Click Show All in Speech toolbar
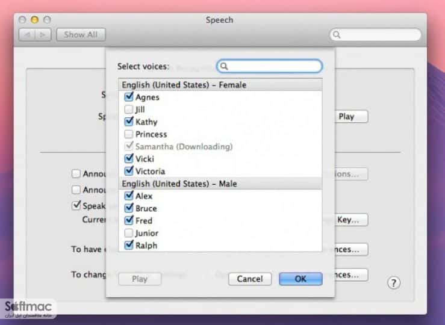 (81, 34)
